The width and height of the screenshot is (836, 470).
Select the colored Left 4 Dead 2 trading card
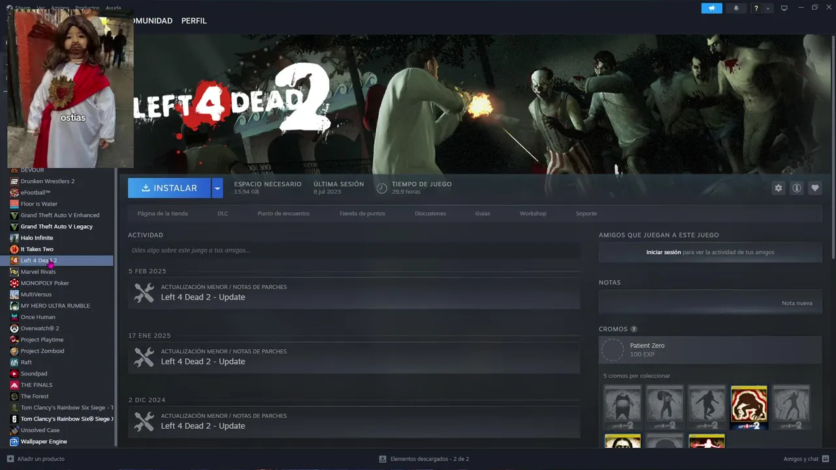point(749,407)
